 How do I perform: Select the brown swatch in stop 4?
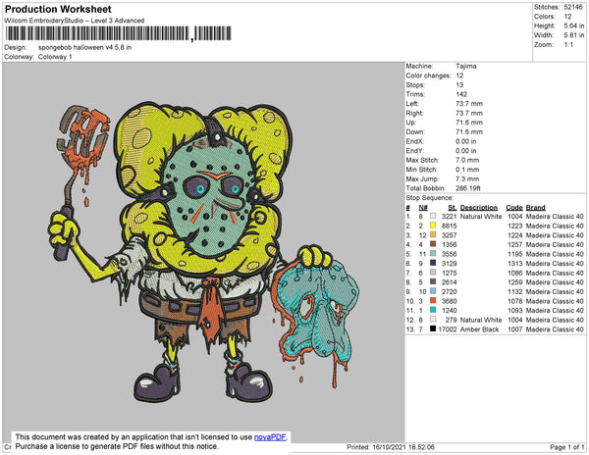pyautogui.click(x=433, y=244)
